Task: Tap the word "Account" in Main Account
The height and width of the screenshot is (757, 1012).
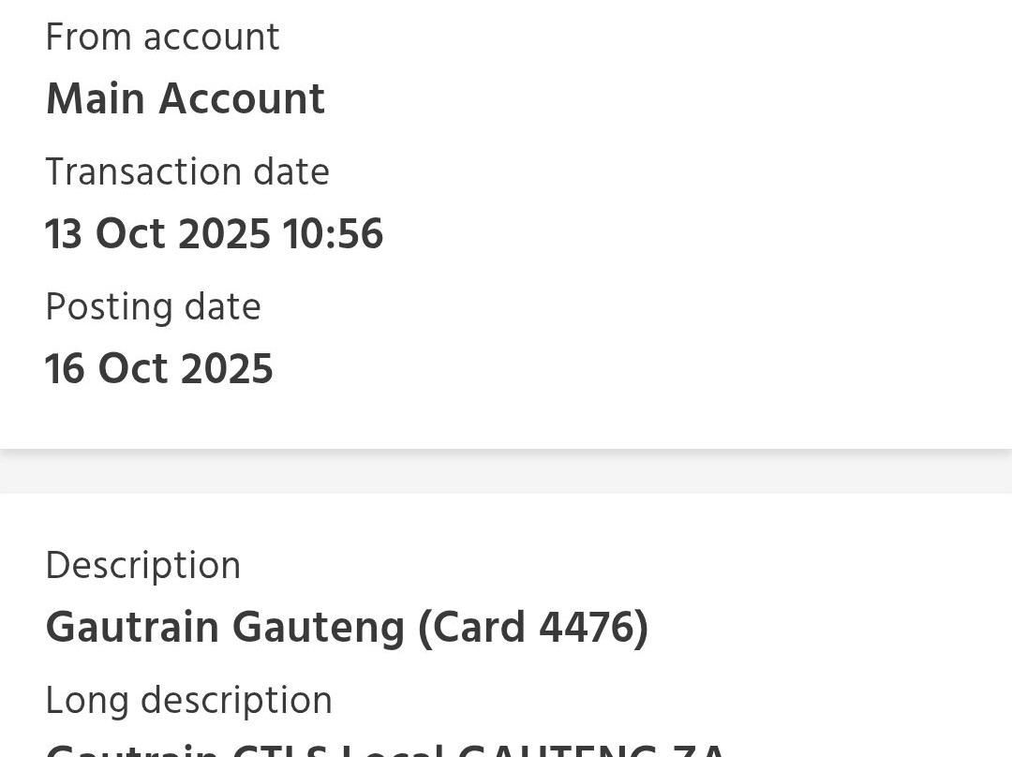Action: pos(242,99)
